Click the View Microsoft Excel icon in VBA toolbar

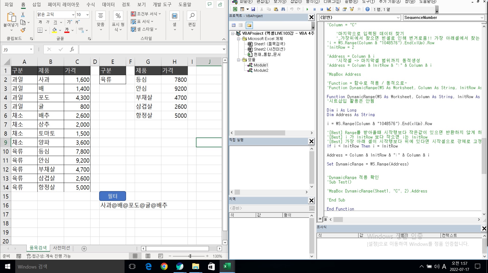click(235, 9)
